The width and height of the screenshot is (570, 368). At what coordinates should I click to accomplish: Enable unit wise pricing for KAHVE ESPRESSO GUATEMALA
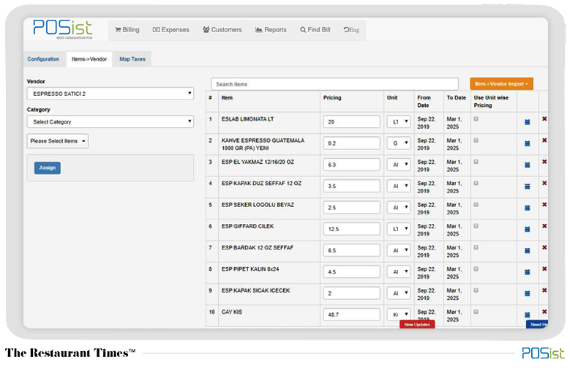point(476,140)
